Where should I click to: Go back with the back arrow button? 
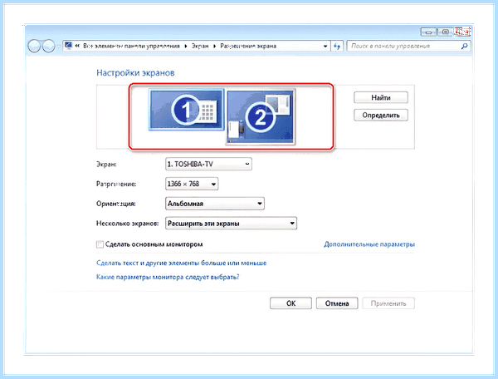tap(34, 46)
